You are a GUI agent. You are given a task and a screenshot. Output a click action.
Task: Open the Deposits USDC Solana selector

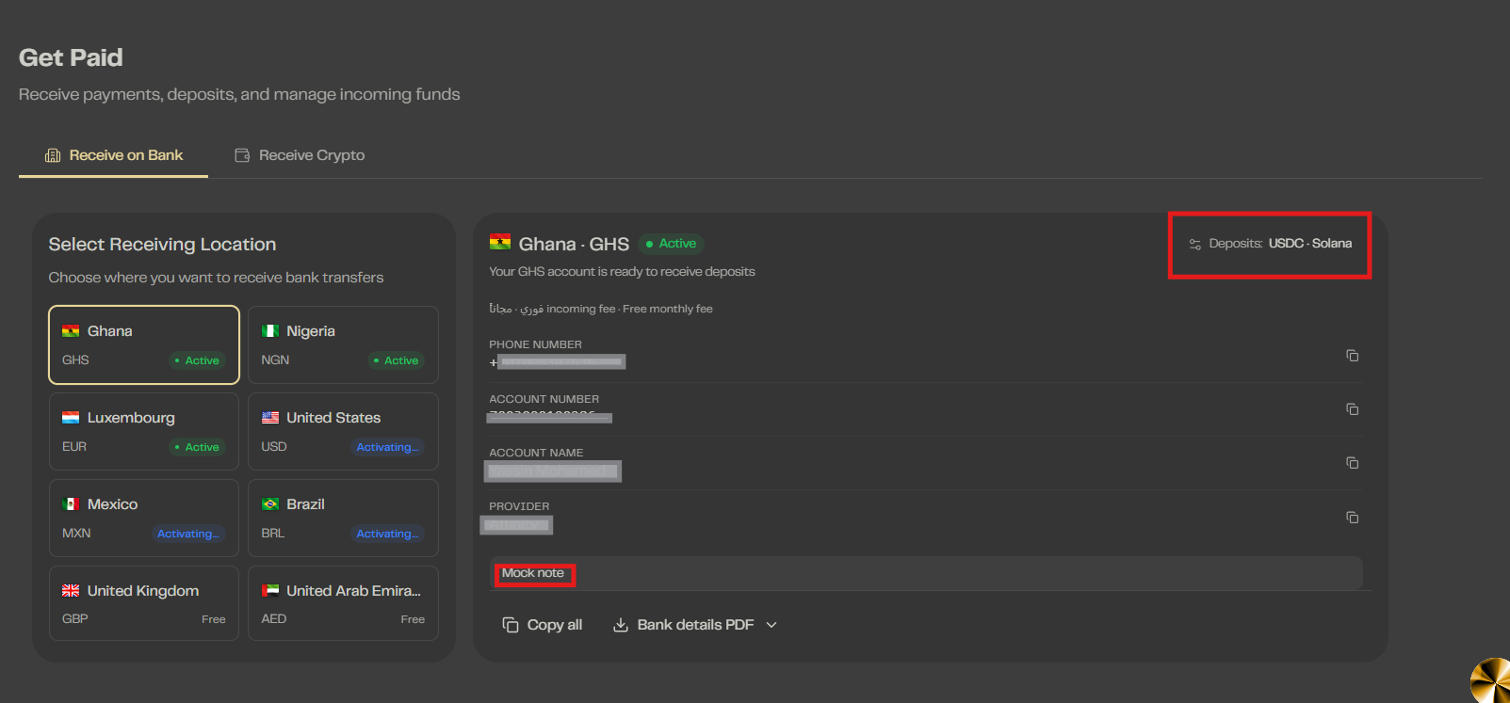(1271, 244)
